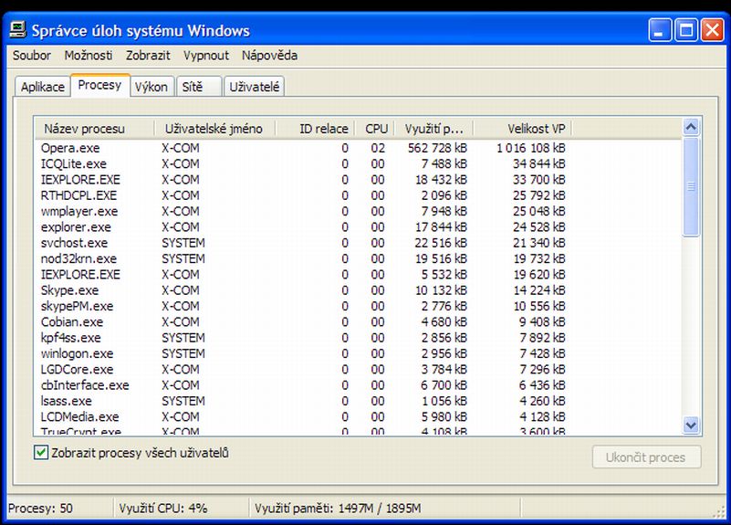The height and width of the screenshot is (525, 731).
Task: Open the Nápověda menu
Action: click(x=269, y=56)
